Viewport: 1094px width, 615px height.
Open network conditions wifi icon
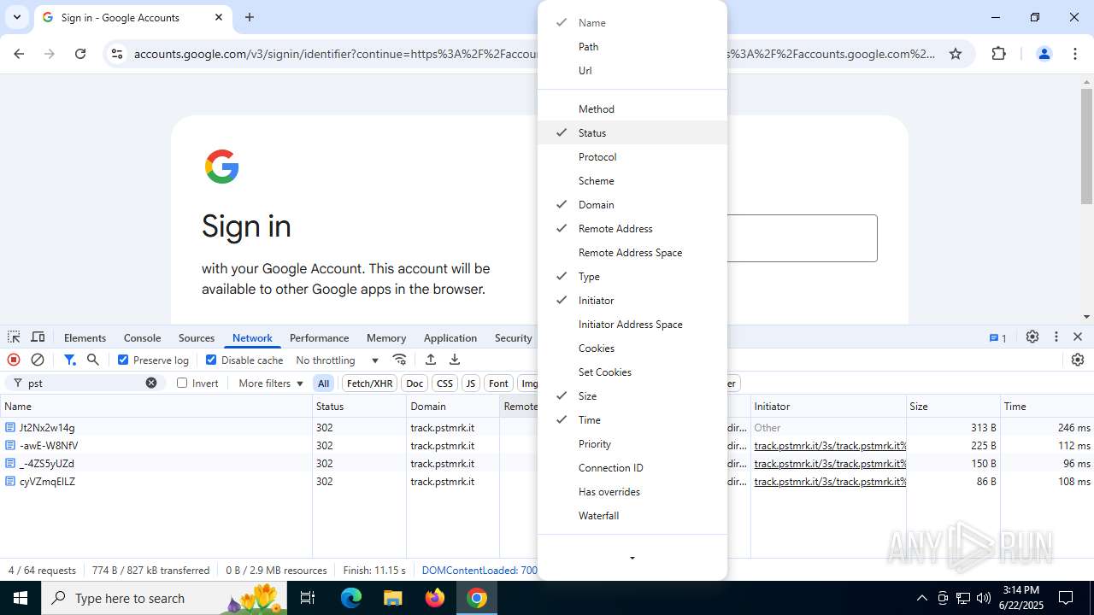tap(399, 360)
